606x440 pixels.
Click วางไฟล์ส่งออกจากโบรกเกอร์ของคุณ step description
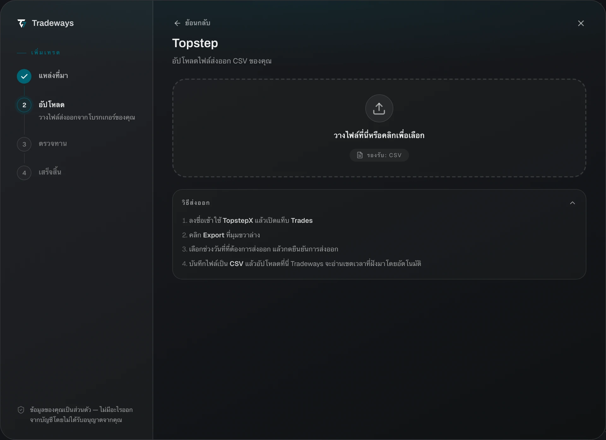click(87, 117)
